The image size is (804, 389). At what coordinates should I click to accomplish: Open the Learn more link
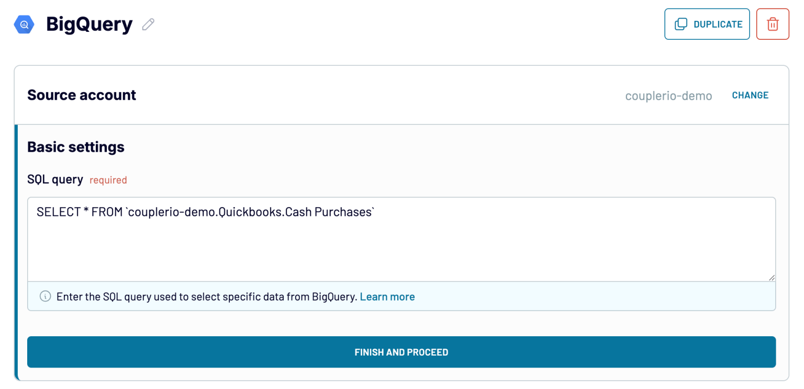click(387, 296)
